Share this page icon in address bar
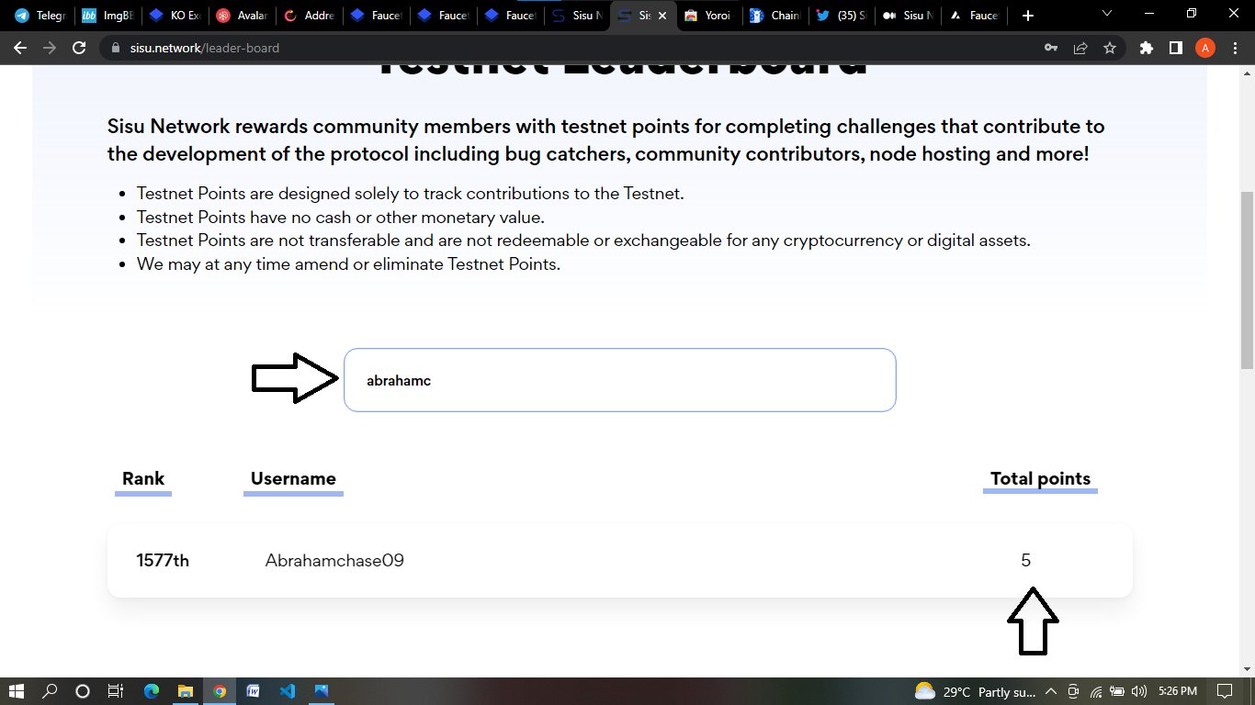 pos(1080,48)
